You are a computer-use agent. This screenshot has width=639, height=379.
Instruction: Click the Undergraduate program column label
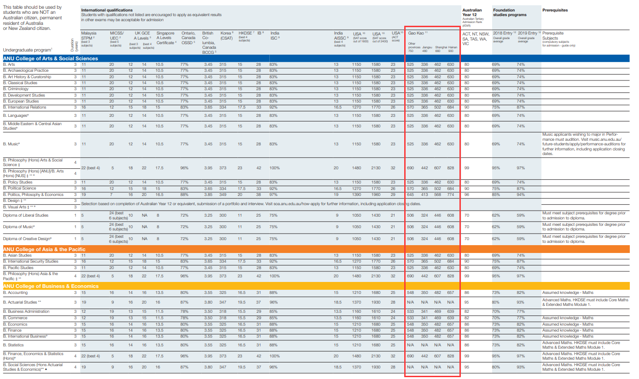pos(28,49)
